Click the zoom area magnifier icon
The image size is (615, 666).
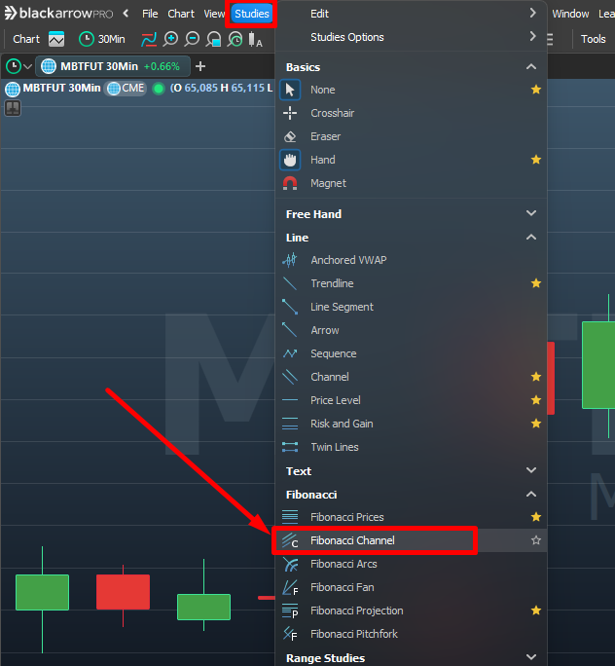pos(213,39)
